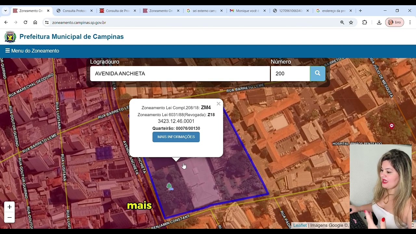Close the zoning popup with the X

[x=218, y=104]
